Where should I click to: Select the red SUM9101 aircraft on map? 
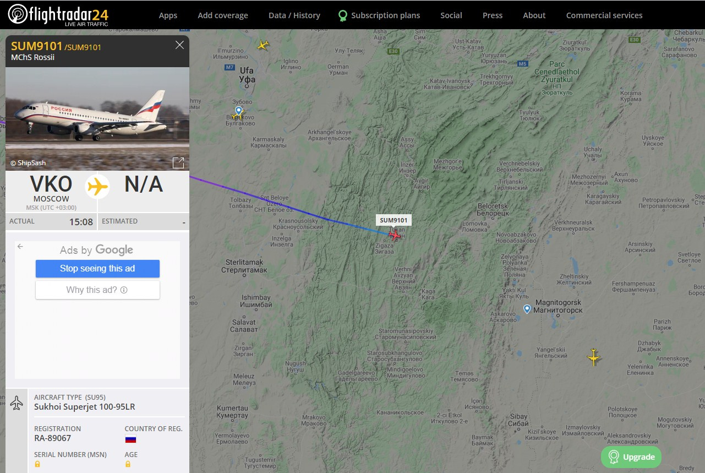pos(395,235)
